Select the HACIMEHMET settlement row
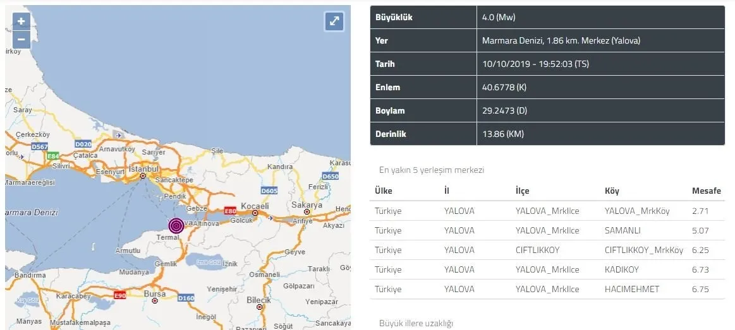Image resolution: width=735 pixels, height=330 pixels. (547, 289)
